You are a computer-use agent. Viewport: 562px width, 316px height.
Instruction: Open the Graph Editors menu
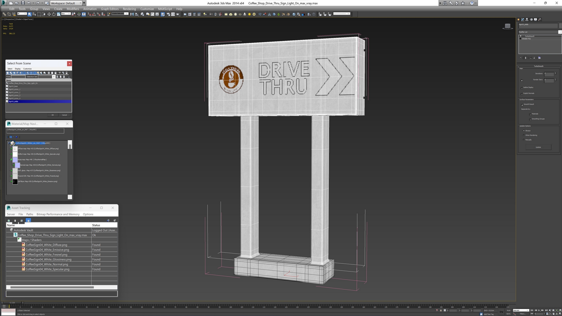[x=109, y=9]
